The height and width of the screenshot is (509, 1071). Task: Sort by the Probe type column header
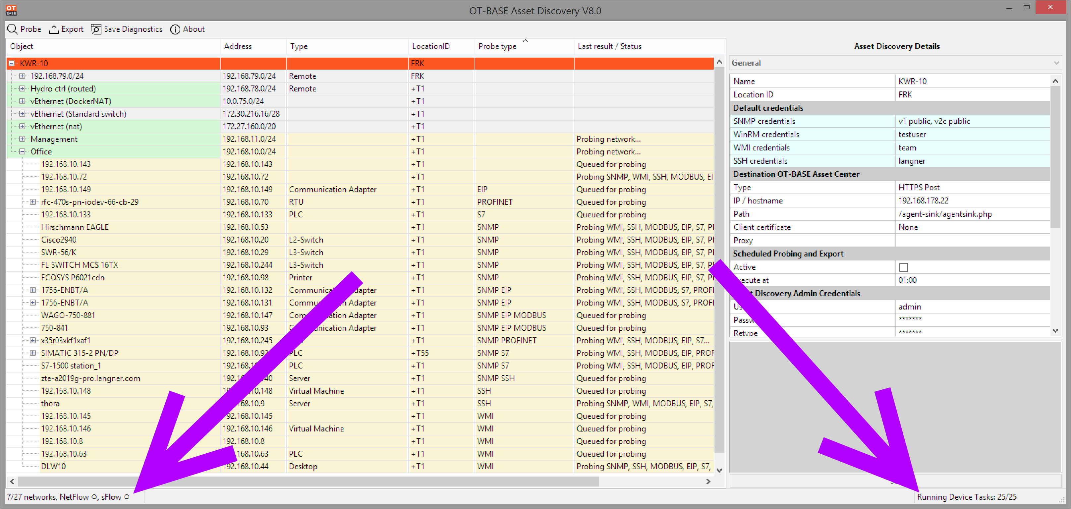pyautogui.click(x=524, y=46)
